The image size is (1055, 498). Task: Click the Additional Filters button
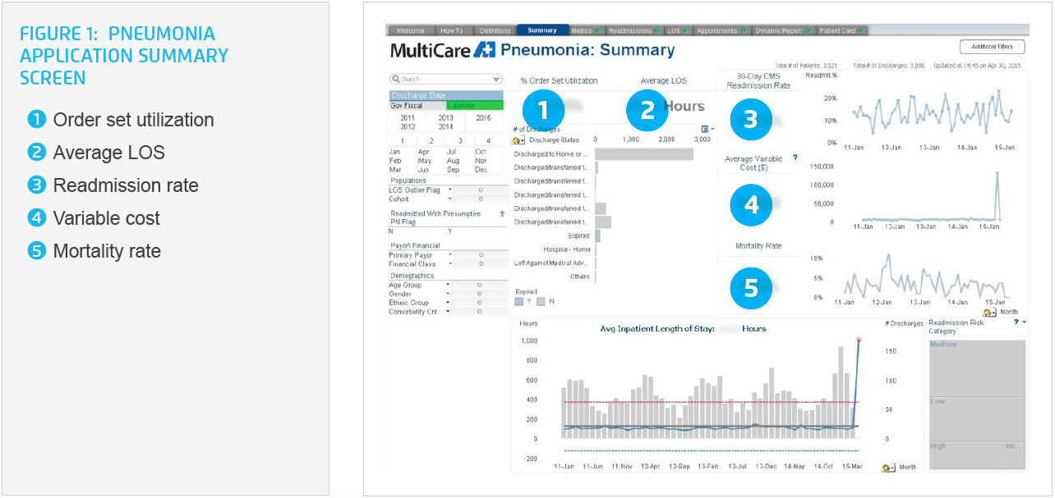[x=992, y=47]
